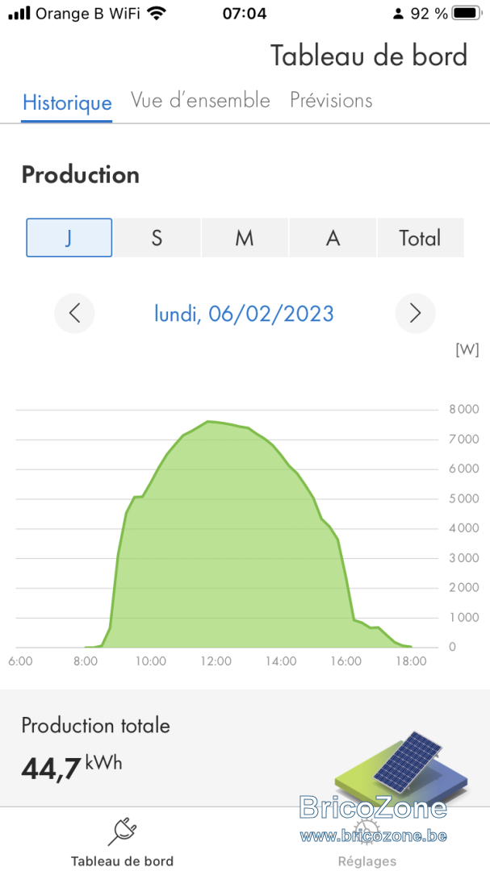Tap the 8 000 watt axis label
This screenshot has width=490, height=871.
click(x=463, y=410)
